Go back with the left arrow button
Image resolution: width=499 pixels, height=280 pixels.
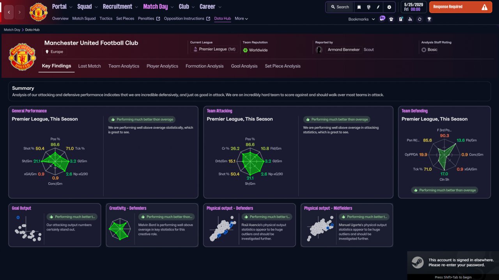pyautogui.click(x=9, y=12)
